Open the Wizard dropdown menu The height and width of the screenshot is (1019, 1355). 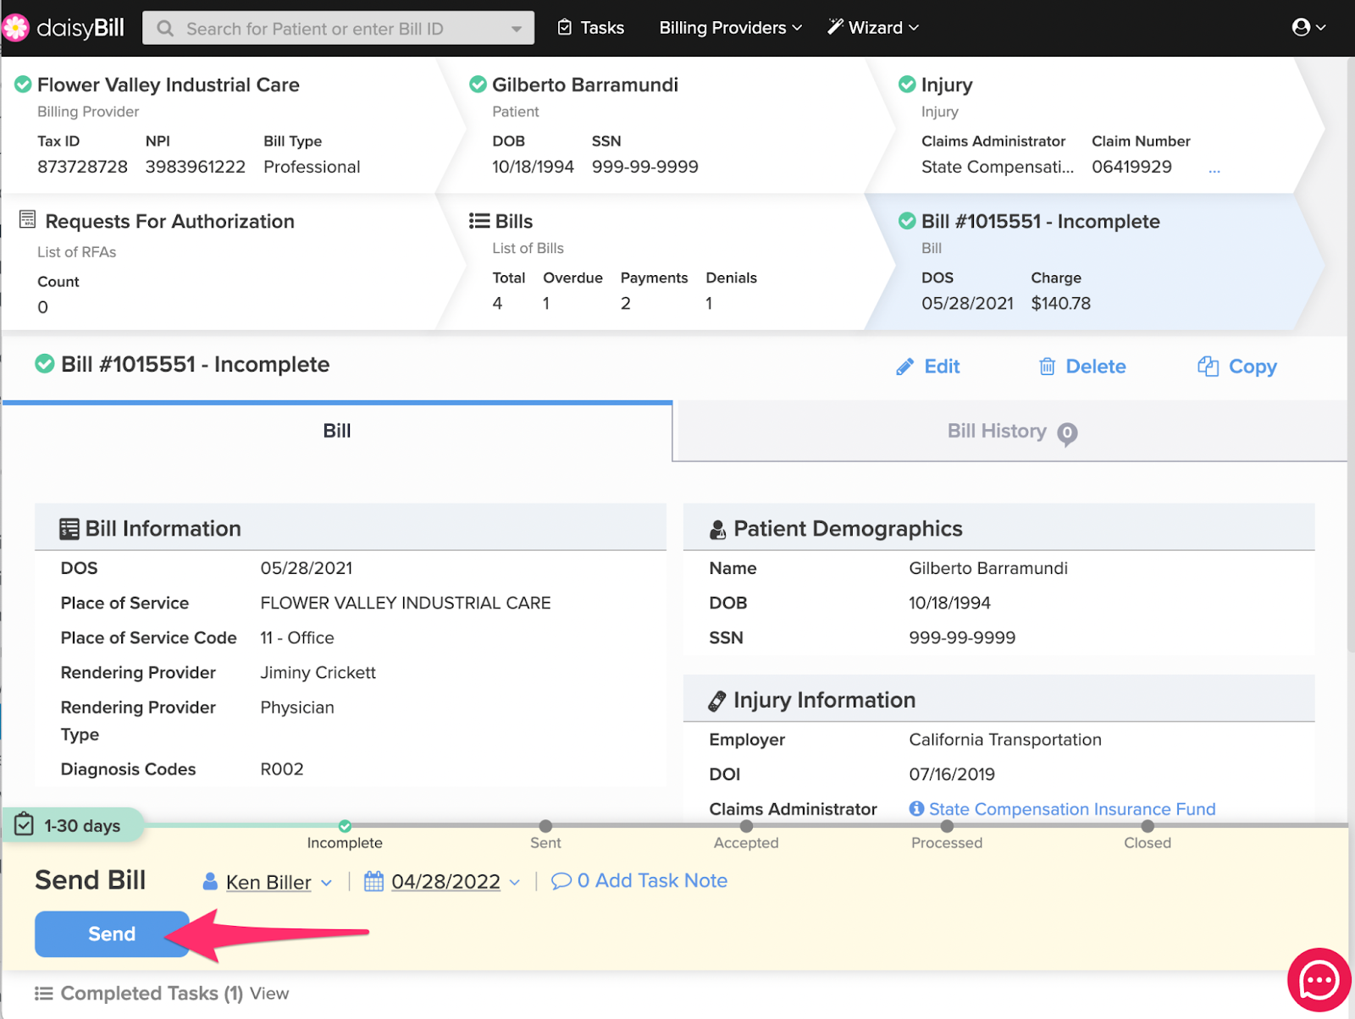[873, 28]
